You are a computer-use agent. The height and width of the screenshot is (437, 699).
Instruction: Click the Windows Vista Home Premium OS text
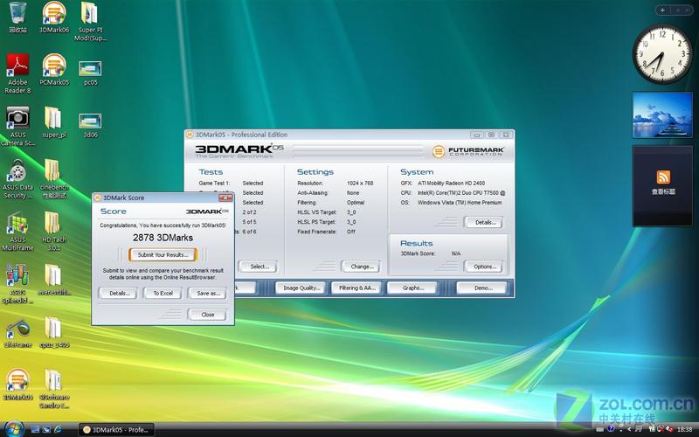(x=460, y=203)
